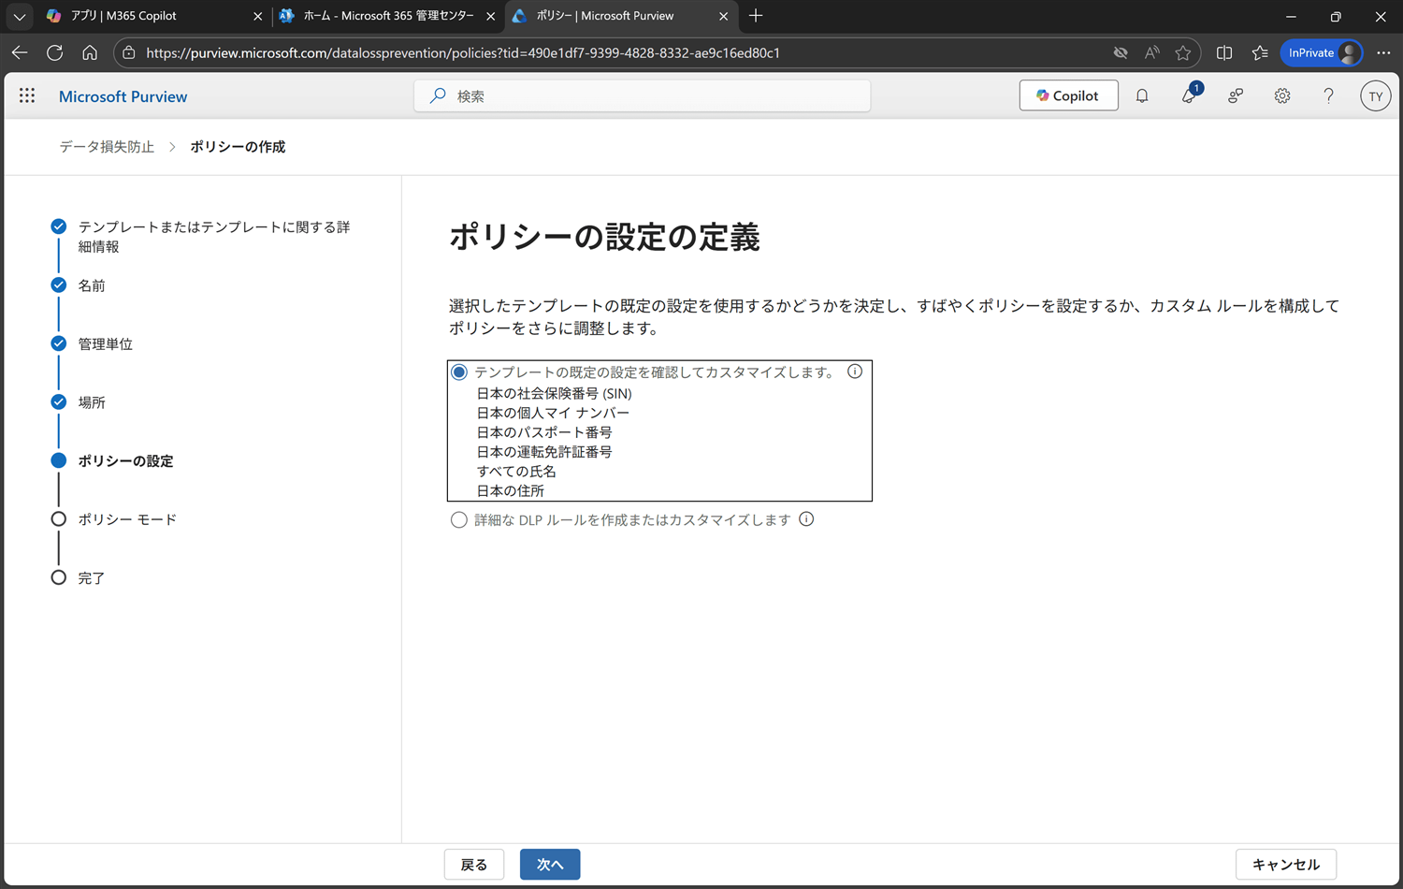Close the Microsoft Purview browser tab
Screen dimensions: 1403x889
tap(723, 16)
